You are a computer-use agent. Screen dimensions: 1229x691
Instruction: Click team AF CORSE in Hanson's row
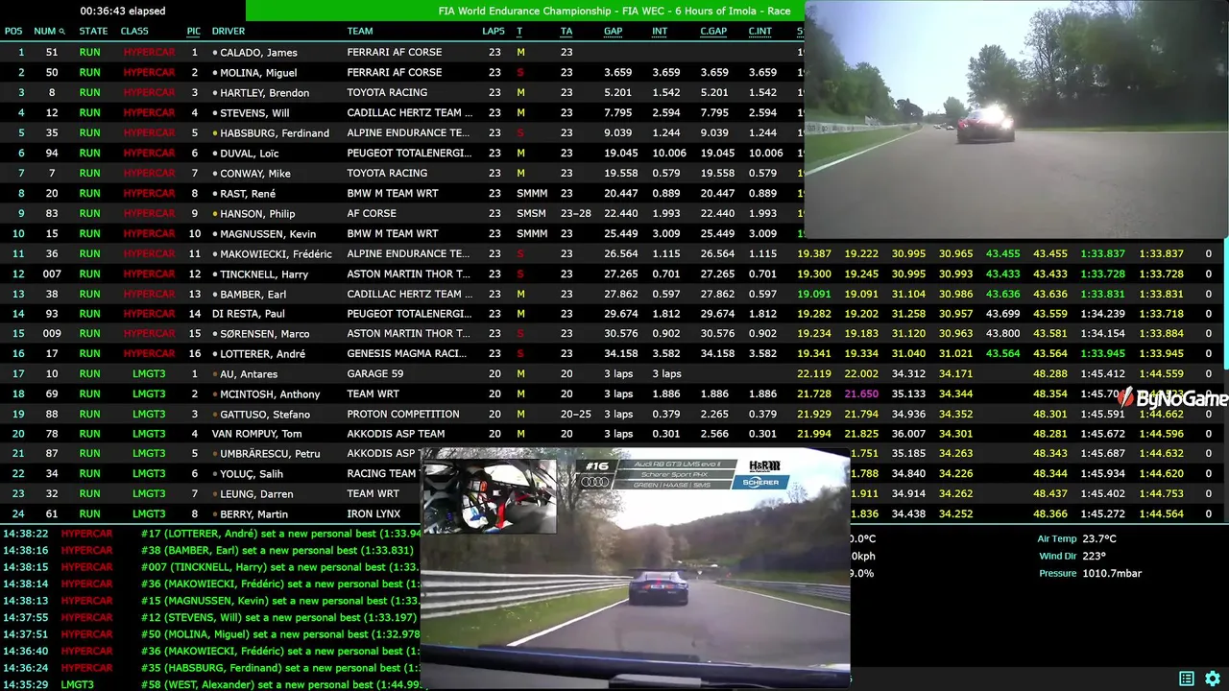click(x=372, y=214)
